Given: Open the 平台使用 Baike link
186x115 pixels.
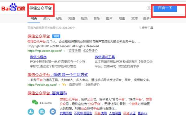Looking at the screenshot, I should coord(100,113).
